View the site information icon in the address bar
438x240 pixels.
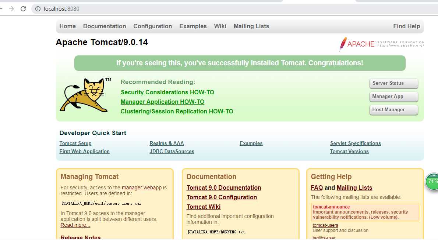(x=38, y=9)
